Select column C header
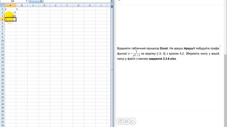This screenshot has height=127, width=227. click(x=33, y=6)
